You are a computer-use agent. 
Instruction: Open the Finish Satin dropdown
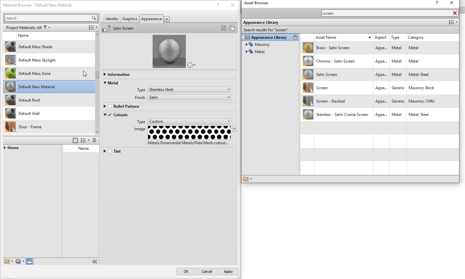point(189,97)
